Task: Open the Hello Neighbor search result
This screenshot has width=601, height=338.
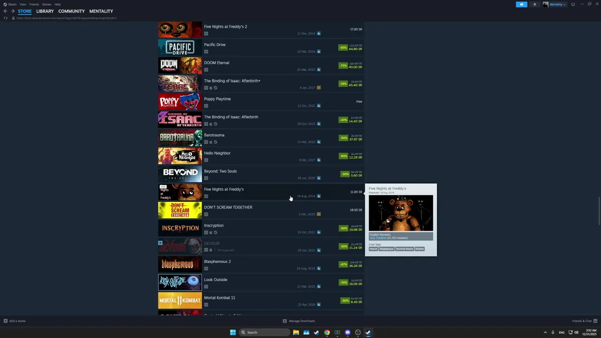Action: 261,156
